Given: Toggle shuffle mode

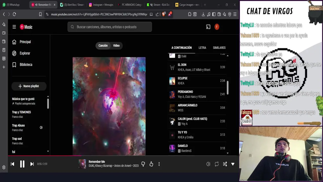Looking at the screenshot, I should 225,164.
